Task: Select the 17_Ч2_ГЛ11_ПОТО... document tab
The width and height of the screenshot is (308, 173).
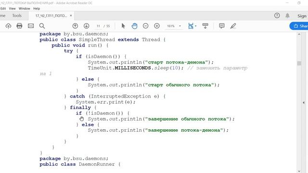Action: (51, 16)
